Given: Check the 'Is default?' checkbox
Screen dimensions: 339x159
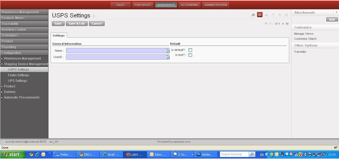Looking at the screenshot, I should point(190,50).
